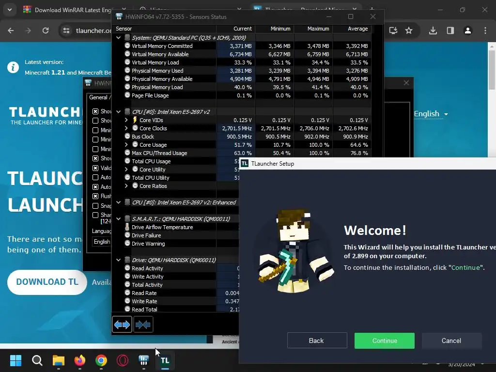Open Language combo box in HWiNFO settings
Viewport: 496px width, 372px height.
102,242
